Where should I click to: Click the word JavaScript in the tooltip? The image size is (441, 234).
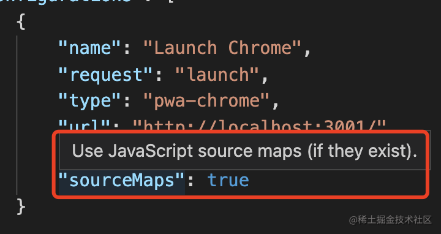coord(151,151)
